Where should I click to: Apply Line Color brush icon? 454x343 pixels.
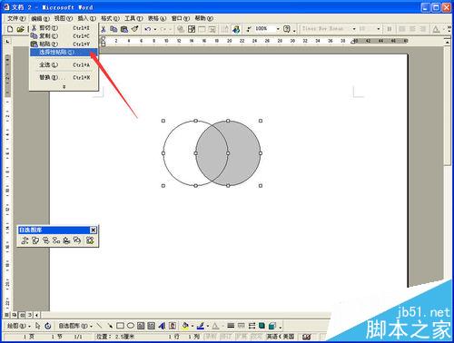201,326
